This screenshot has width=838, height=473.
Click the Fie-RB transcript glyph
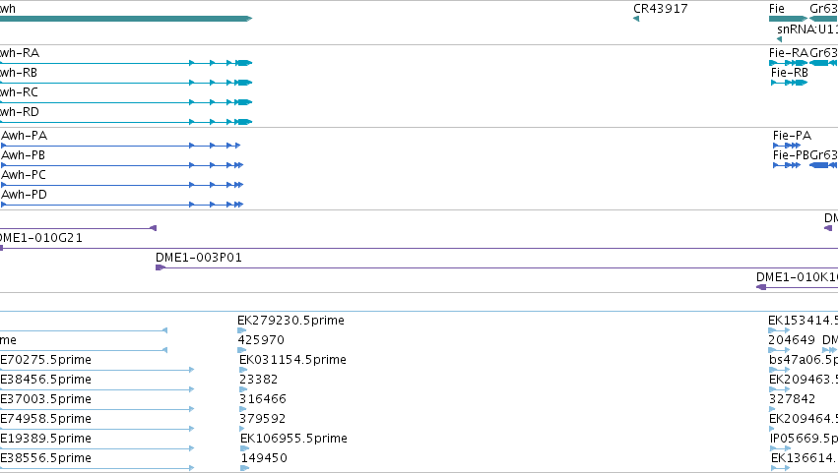790,83
